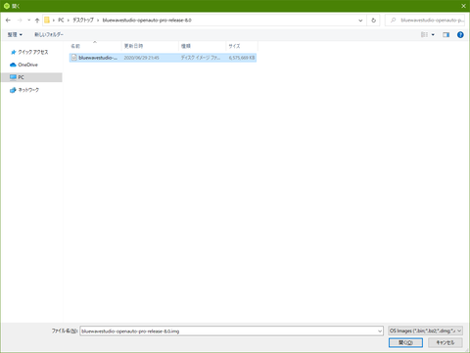Click the search box for this folder
This screenshot has width=470, height=353.
coord(425,21)
